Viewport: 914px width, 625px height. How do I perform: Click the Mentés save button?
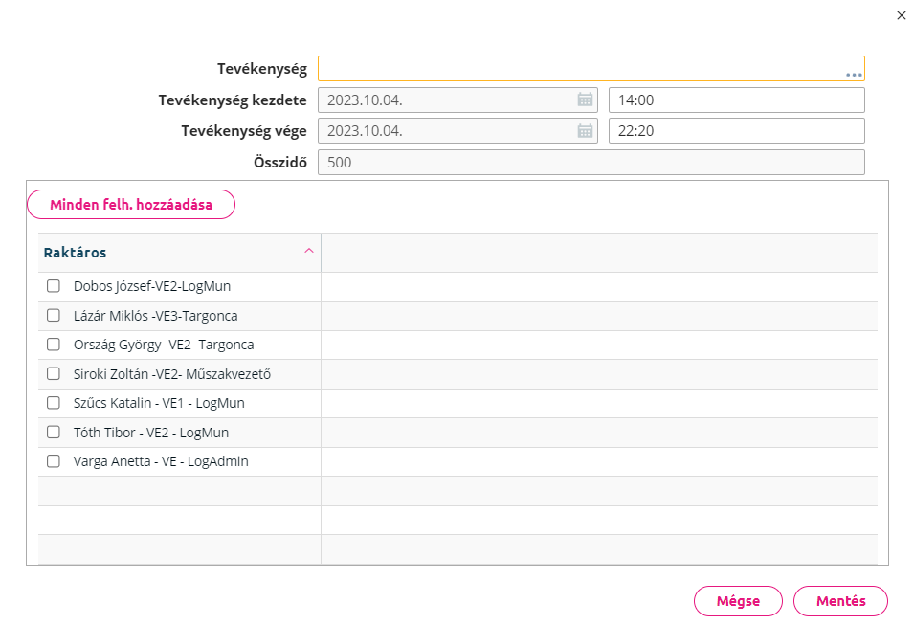click(840, 601)
